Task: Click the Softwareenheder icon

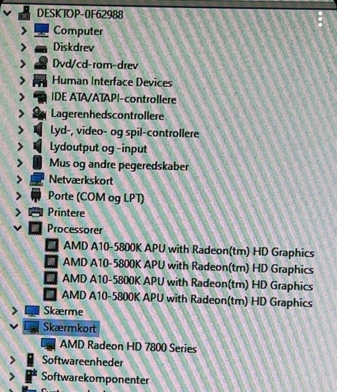Action: [30, 360]
